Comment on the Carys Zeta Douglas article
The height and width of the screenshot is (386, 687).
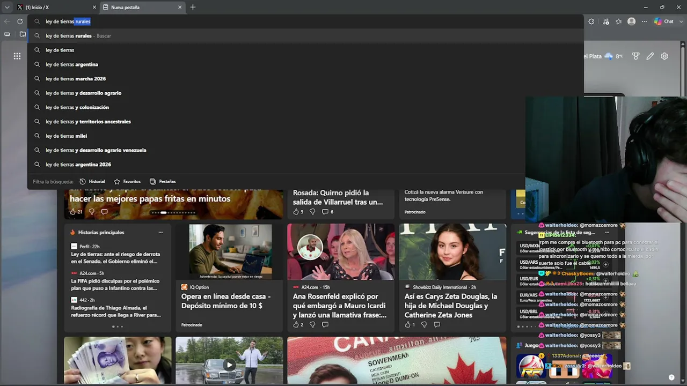pyautogui.click(x=437, y=324)
